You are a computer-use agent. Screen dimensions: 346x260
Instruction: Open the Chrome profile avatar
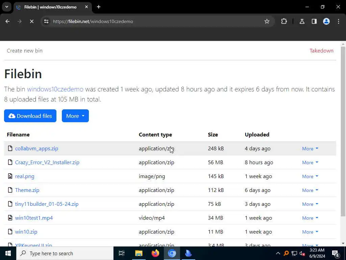click(x=326, y=21)
